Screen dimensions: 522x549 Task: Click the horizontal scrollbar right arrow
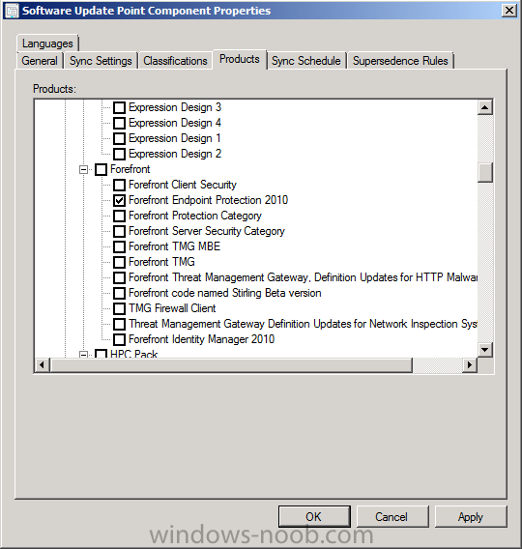470,365
